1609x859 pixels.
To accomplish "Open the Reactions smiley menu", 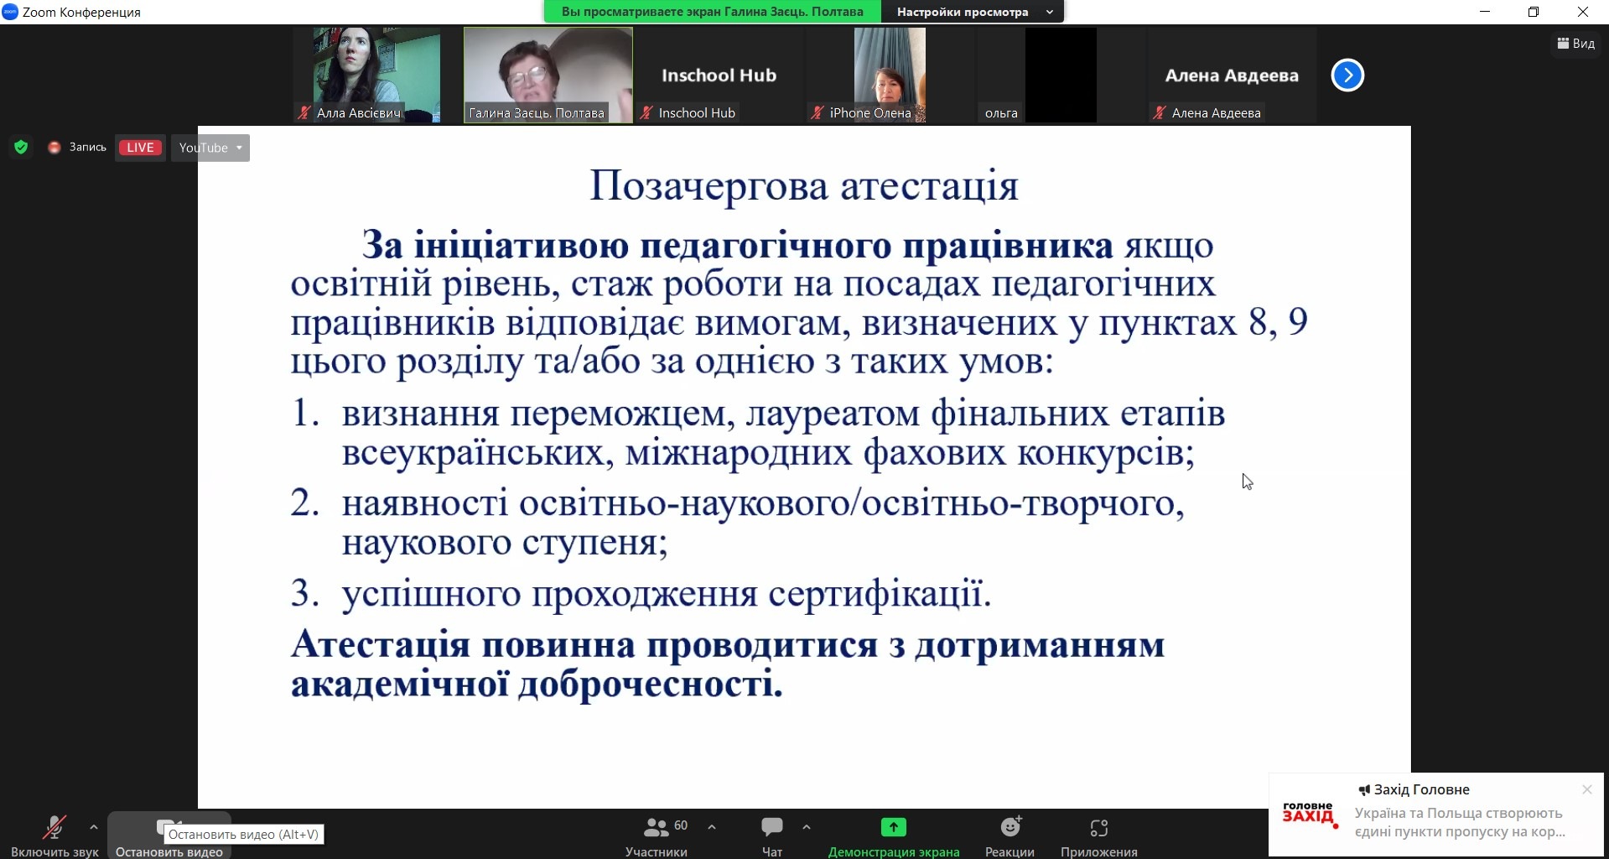I will click(x=1010, y=827).
